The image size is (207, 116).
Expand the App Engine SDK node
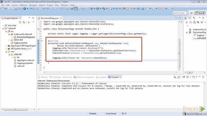click(x=6, y=46)
